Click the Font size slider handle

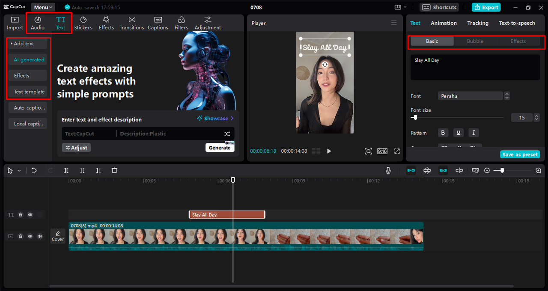[x=414, y=117]
